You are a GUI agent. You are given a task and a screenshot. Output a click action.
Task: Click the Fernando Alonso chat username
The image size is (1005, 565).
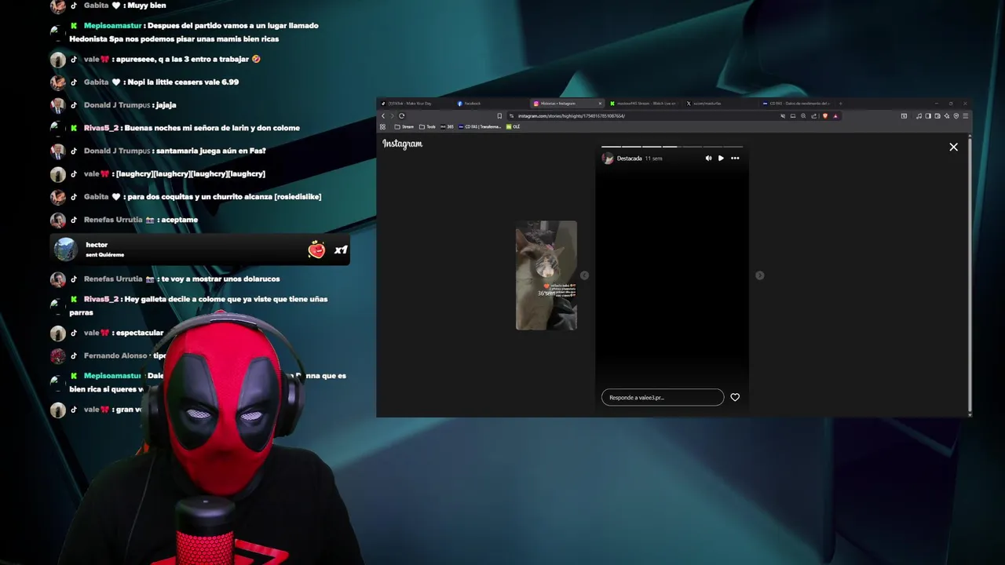click(x=115, y=355)
